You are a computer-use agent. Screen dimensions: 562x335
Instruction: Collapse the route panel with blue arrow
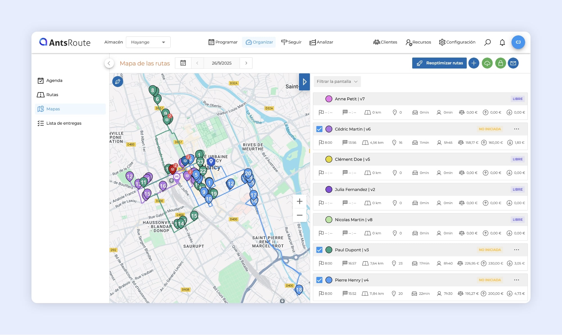(x=304, y=82)
